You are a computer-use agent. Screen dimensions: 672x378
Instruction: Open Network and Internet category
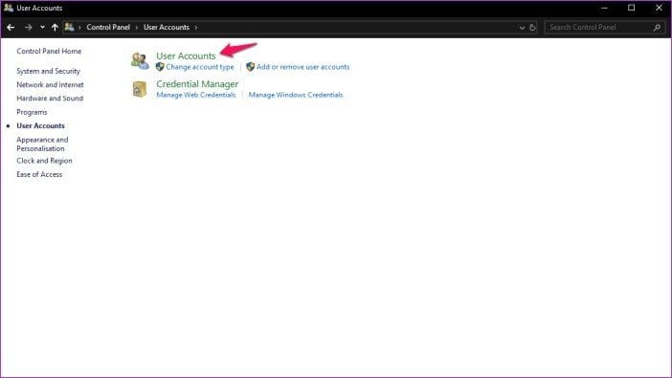[x=50, y=84]
